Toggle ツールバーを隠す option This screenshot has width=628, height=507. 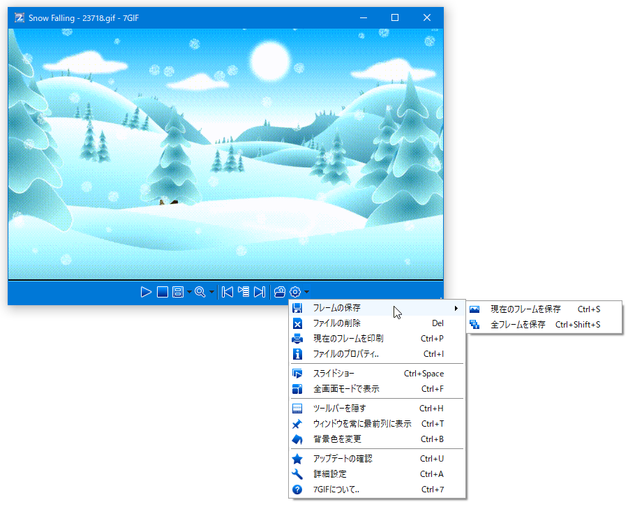coord(377,409)
